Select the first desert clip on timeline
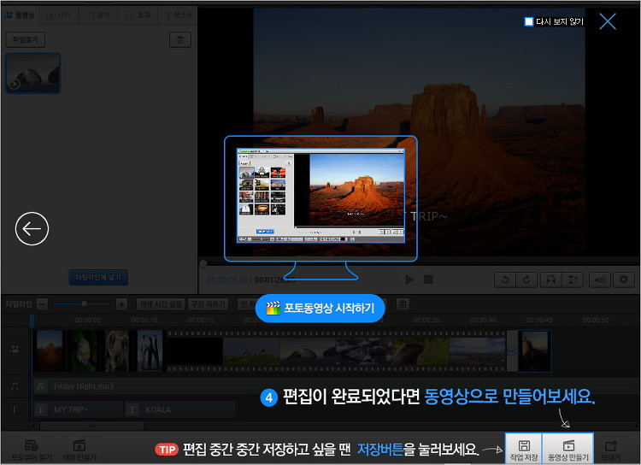Viewport: 641px width, 465px height. tap(50, 351)
